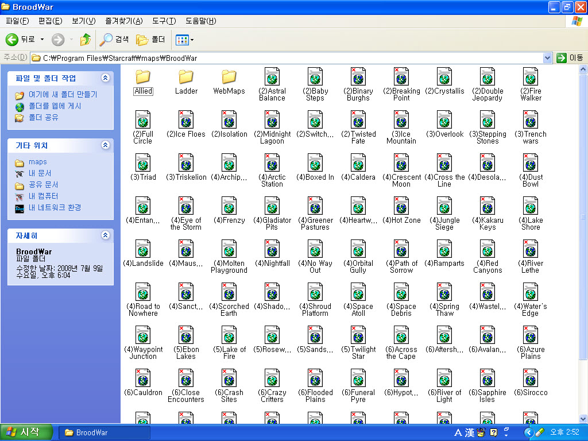The image size is (588, 441).
Task: Open the 편집(E) menu
Action: tap(51, 21)
